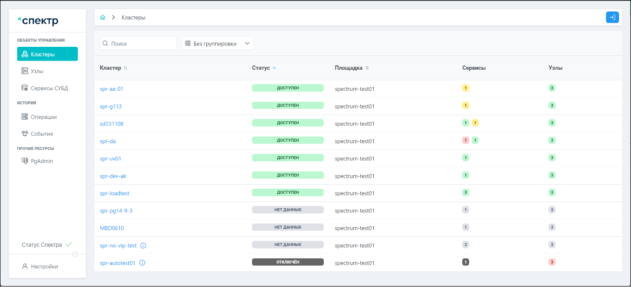This screenshot has width=631, height=287.
Task: Click the logout icon button
Action: 612,17
